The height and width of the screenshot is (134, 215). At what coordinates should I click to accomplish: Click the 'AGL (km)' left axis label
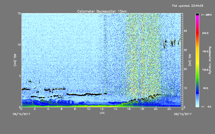15,60
